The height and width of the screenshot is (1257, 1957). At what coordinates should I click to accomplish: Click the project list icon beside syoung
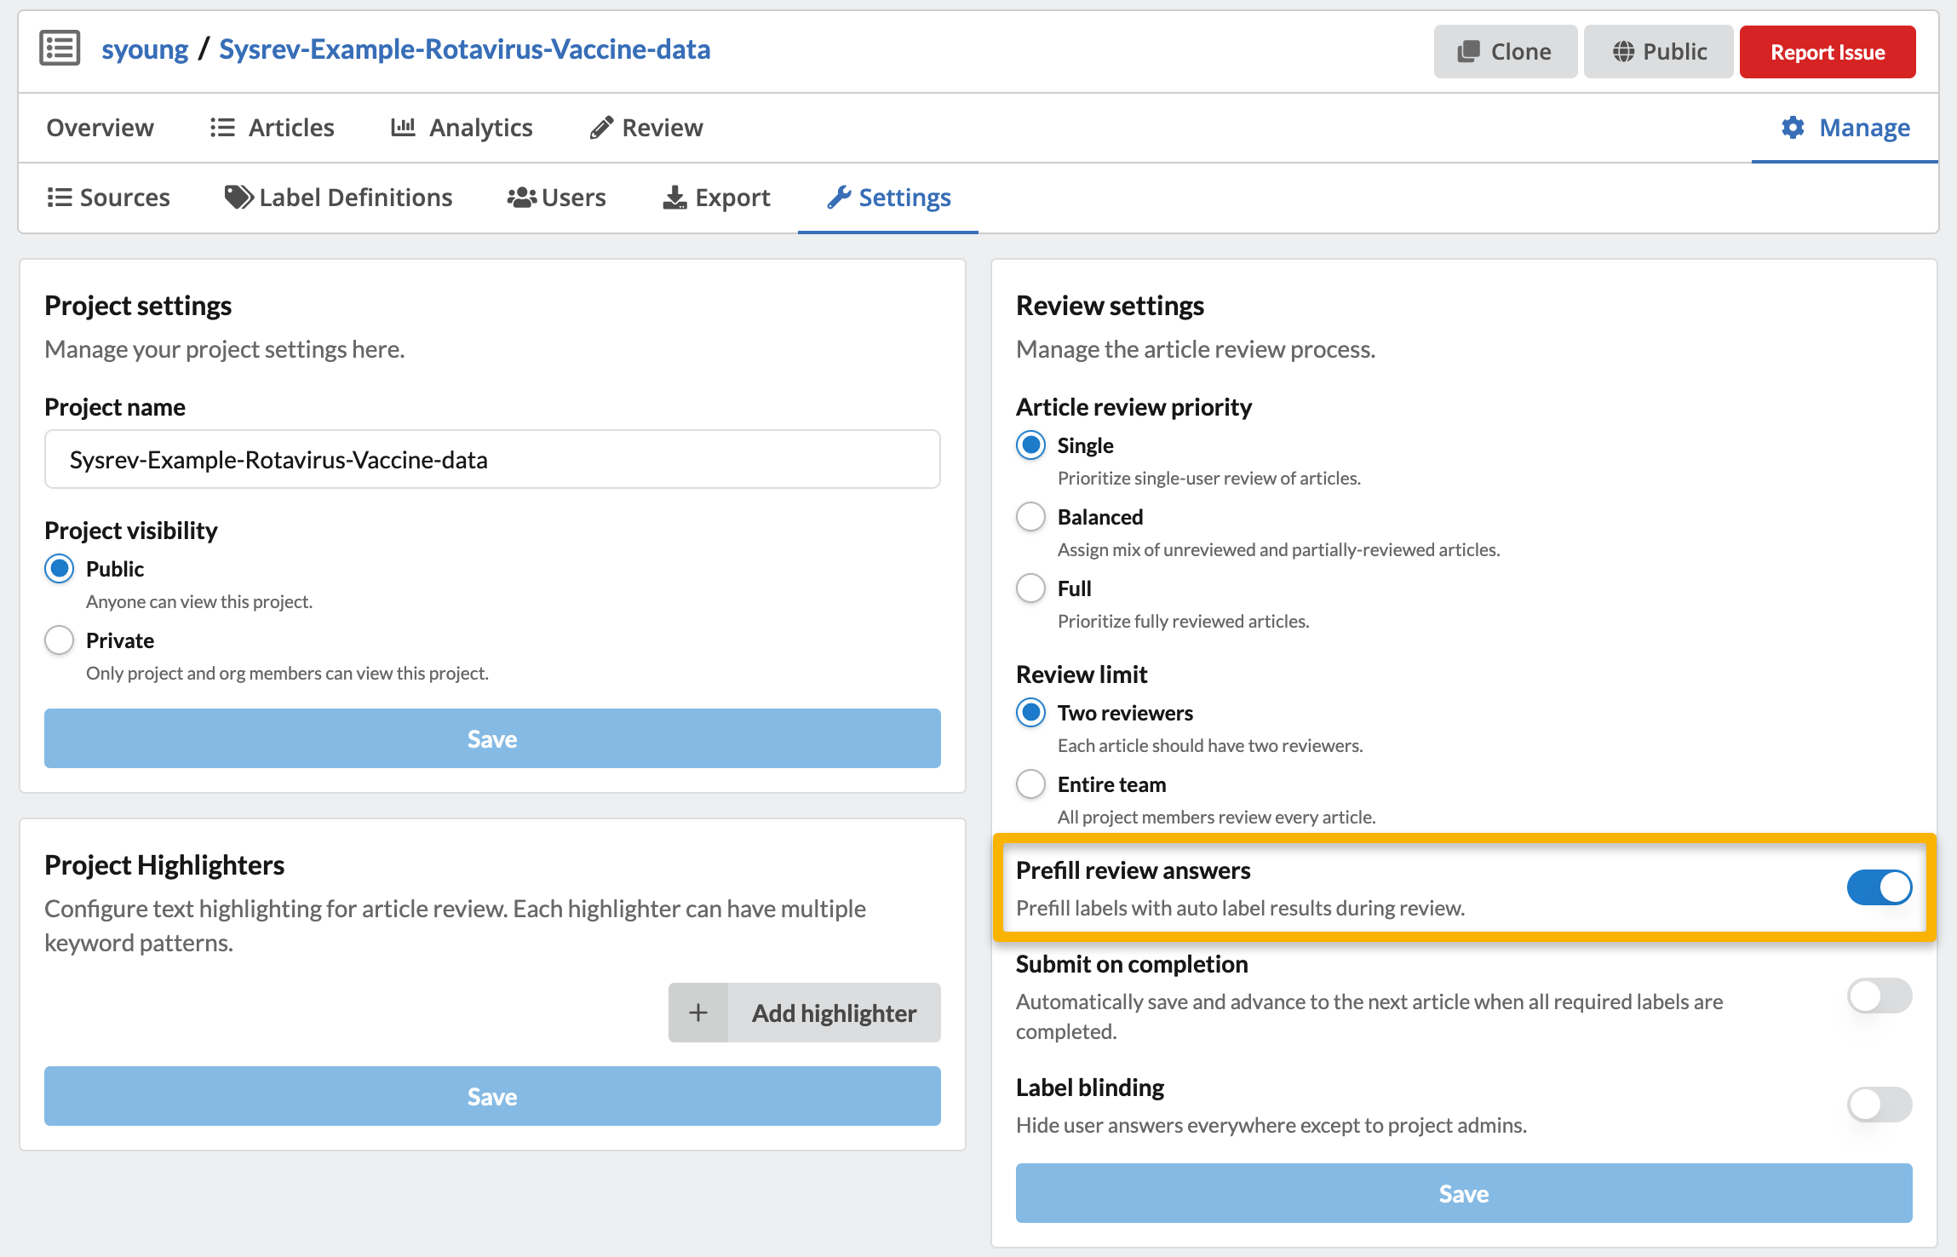pyautogui.click(x=60, y=49)
